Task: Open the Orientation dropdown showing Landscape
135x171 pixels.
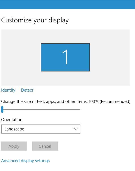Action: click(41, 129)
